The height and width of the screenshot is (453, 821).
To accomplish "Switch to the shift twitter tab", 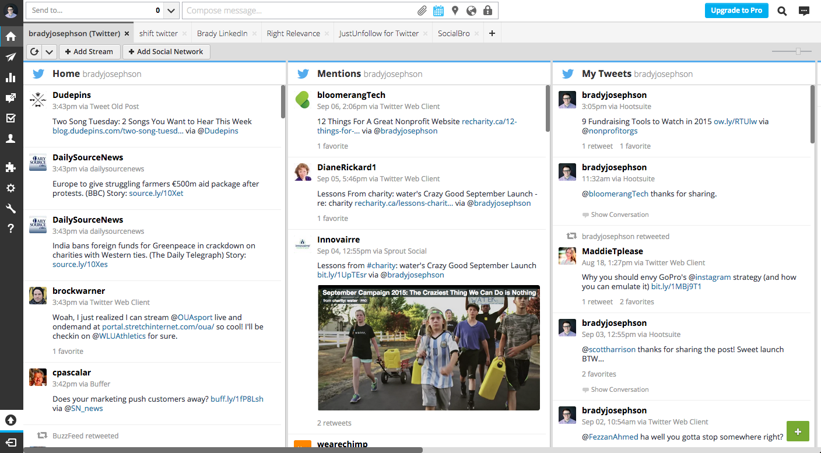I will click(x=159, y=33).
